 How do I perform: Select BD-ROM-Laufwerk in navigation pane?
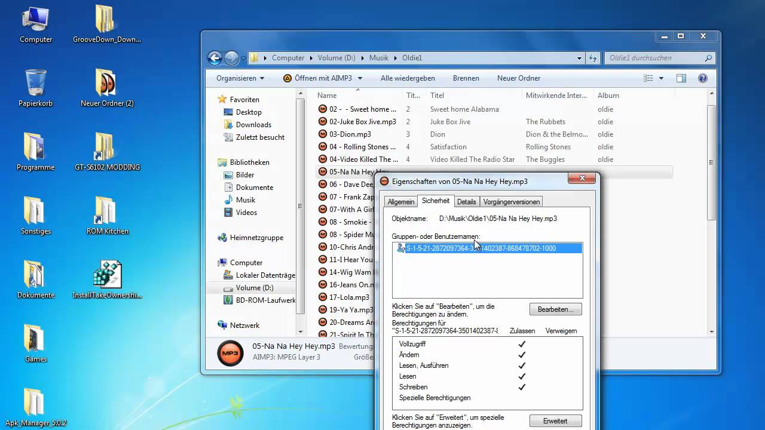point(265,300)
